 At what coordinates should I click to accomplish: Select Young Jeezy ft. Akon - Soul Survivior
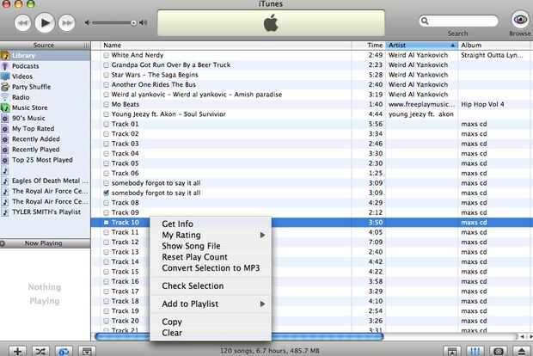point(168,114)
